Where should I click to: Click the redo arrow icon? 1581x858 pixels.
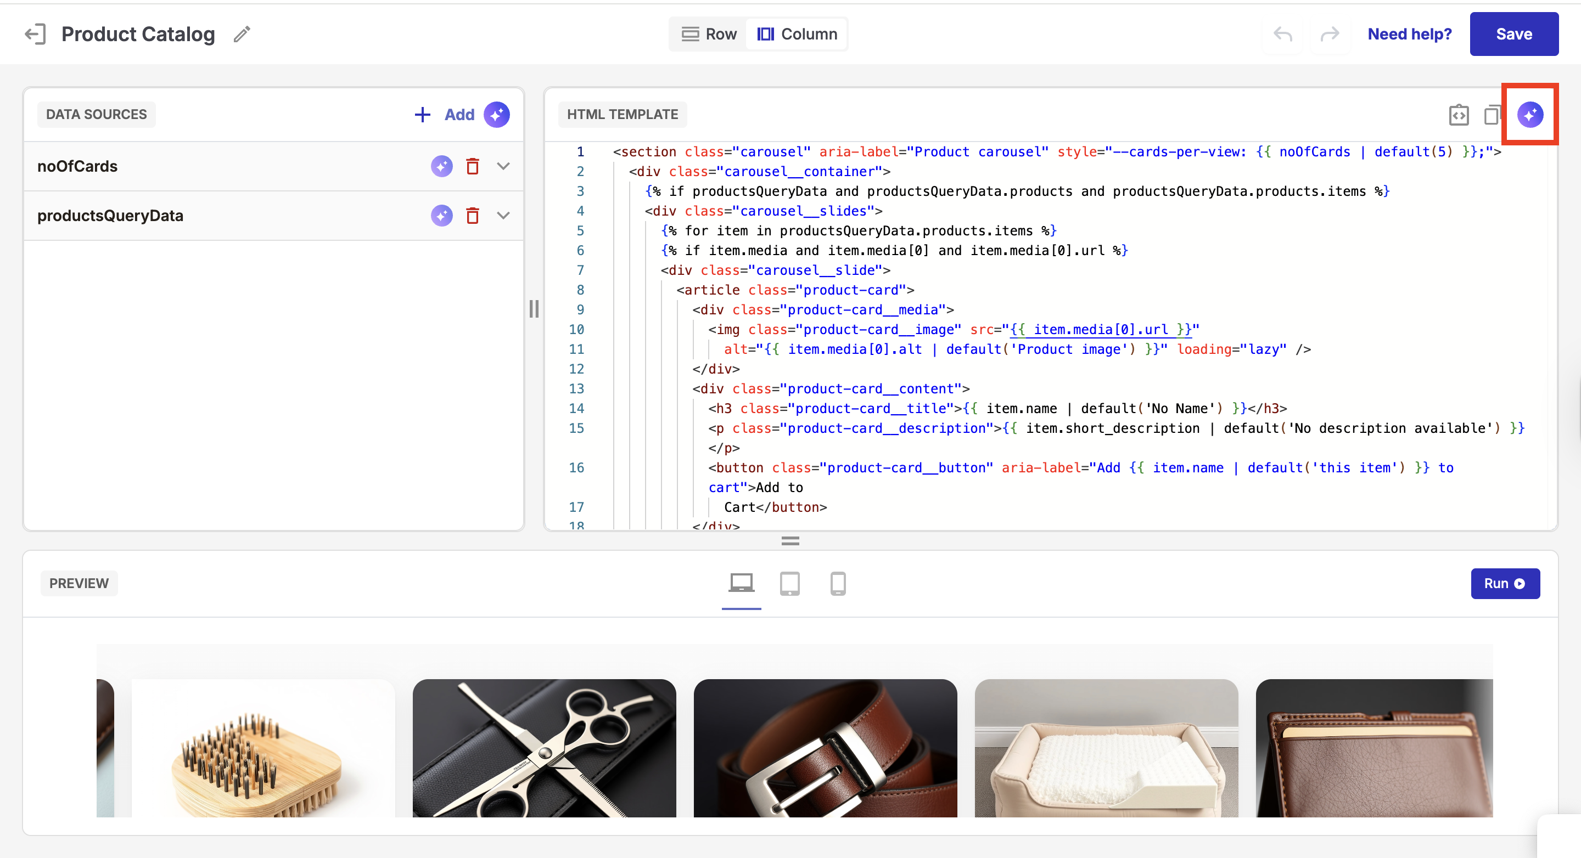(1328, 35)
